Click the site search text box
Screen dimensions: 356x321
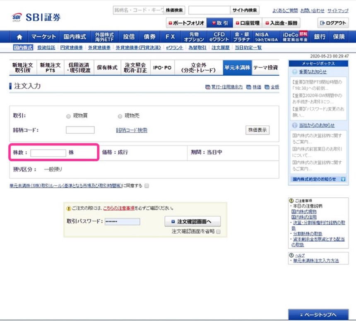click(209, 10)
